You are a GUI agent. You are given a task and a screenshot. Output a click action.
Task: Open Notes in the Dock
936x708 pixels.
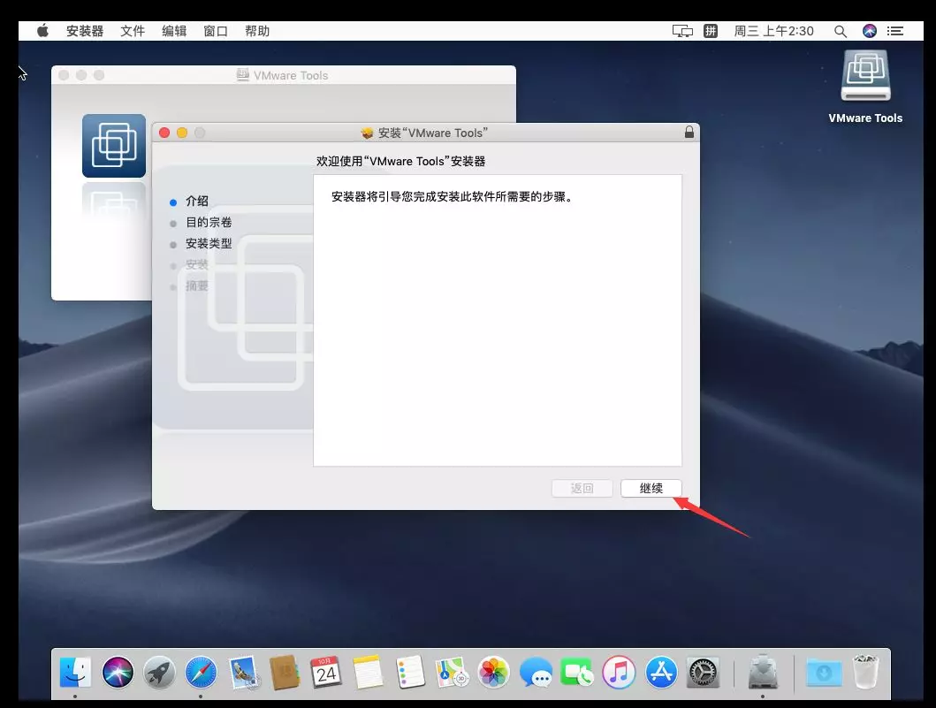click(368, 672)
